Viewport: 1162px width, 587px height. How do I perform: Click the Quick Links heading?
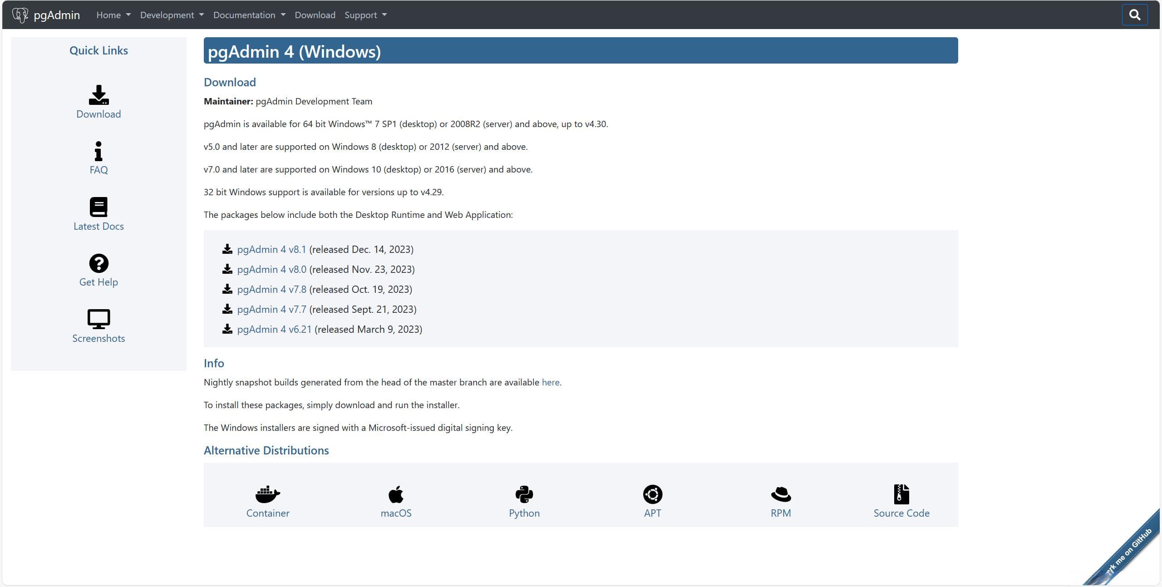click(98, 50)
